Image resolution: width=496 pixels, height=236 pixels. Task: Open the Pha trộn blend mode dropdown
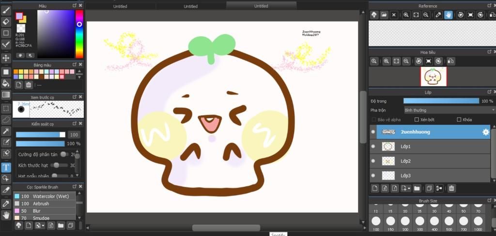(x=449, y=111)
